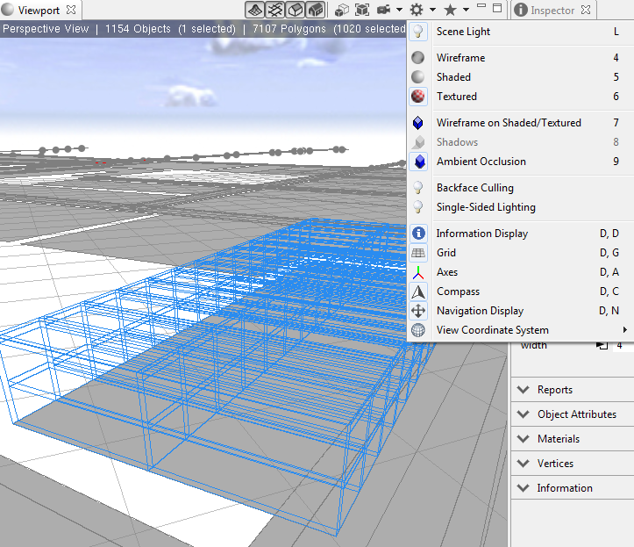Click the bookmarks star icon
This screenshot has height=547, width=634.
(x=450, y=10)
